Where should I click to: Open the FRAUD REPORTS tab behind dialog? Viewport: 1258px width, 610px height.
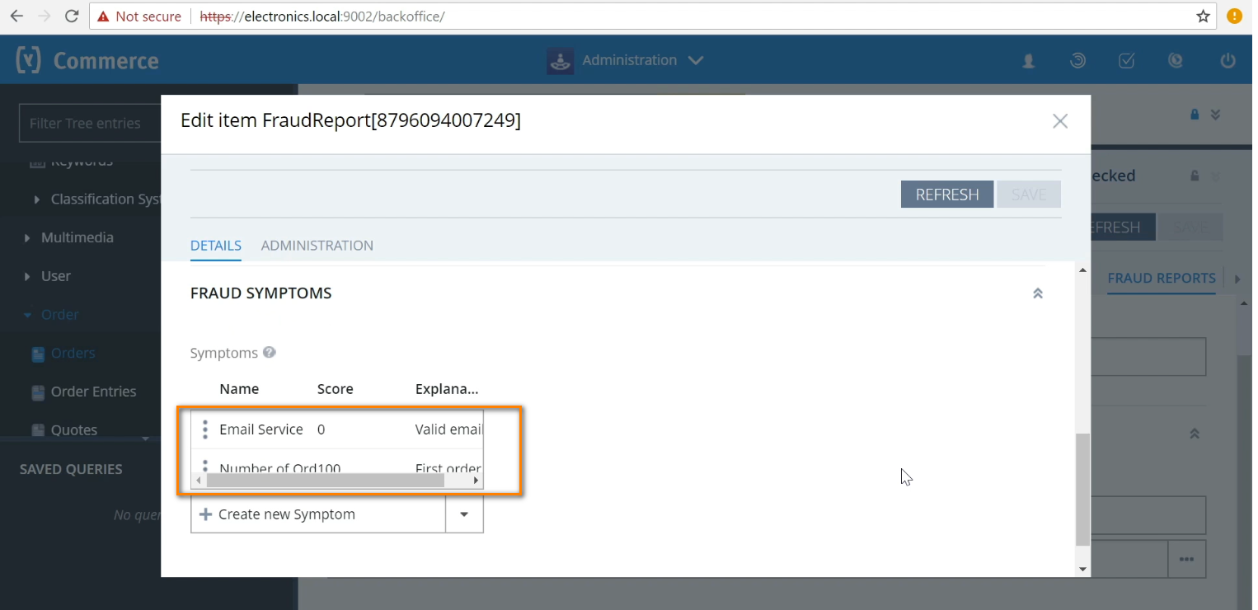1162,279
